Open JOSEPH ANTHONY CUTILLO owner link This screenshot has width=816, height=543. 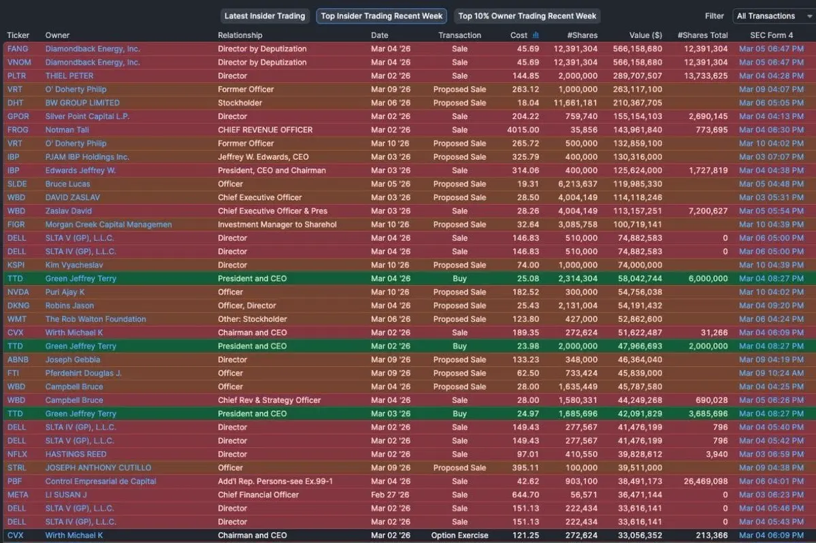[x=99, y=468]
